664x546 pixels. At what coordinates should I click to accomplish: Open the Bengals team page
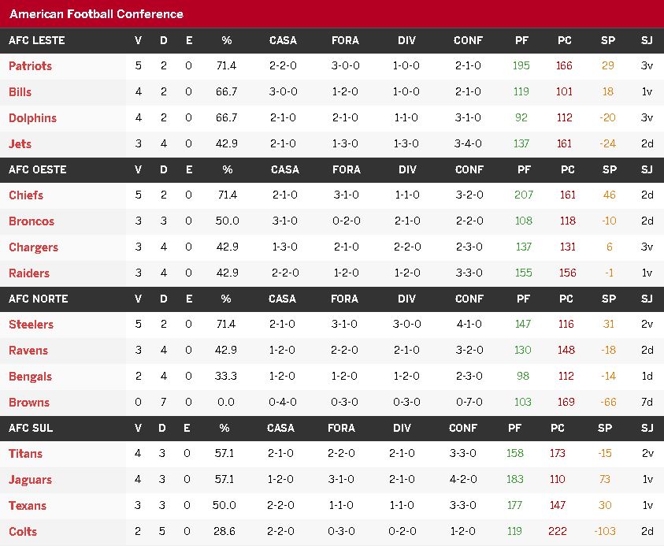30,377
